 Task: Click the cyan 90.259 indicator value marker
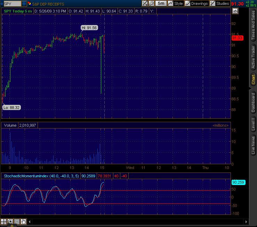pos(238,182)
